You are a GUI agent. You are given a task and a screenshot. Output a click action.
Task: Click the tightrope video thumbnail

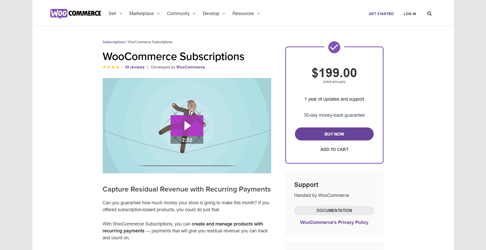[x=187, y=126]
